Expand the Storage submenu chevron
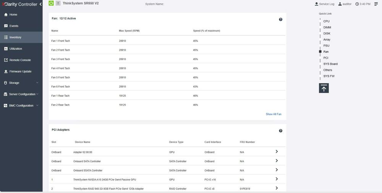 tap(37, 83)
